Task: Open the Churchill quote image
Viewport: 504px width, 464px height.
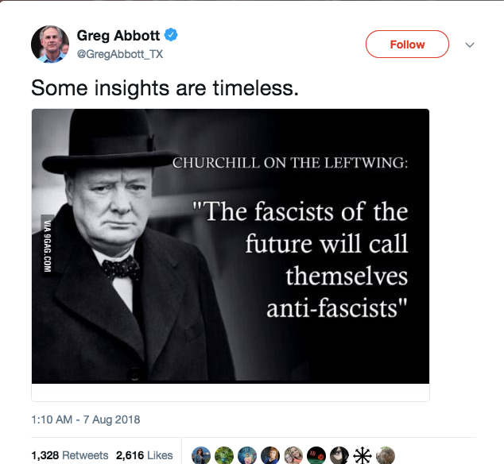Action: click(231, 246)
